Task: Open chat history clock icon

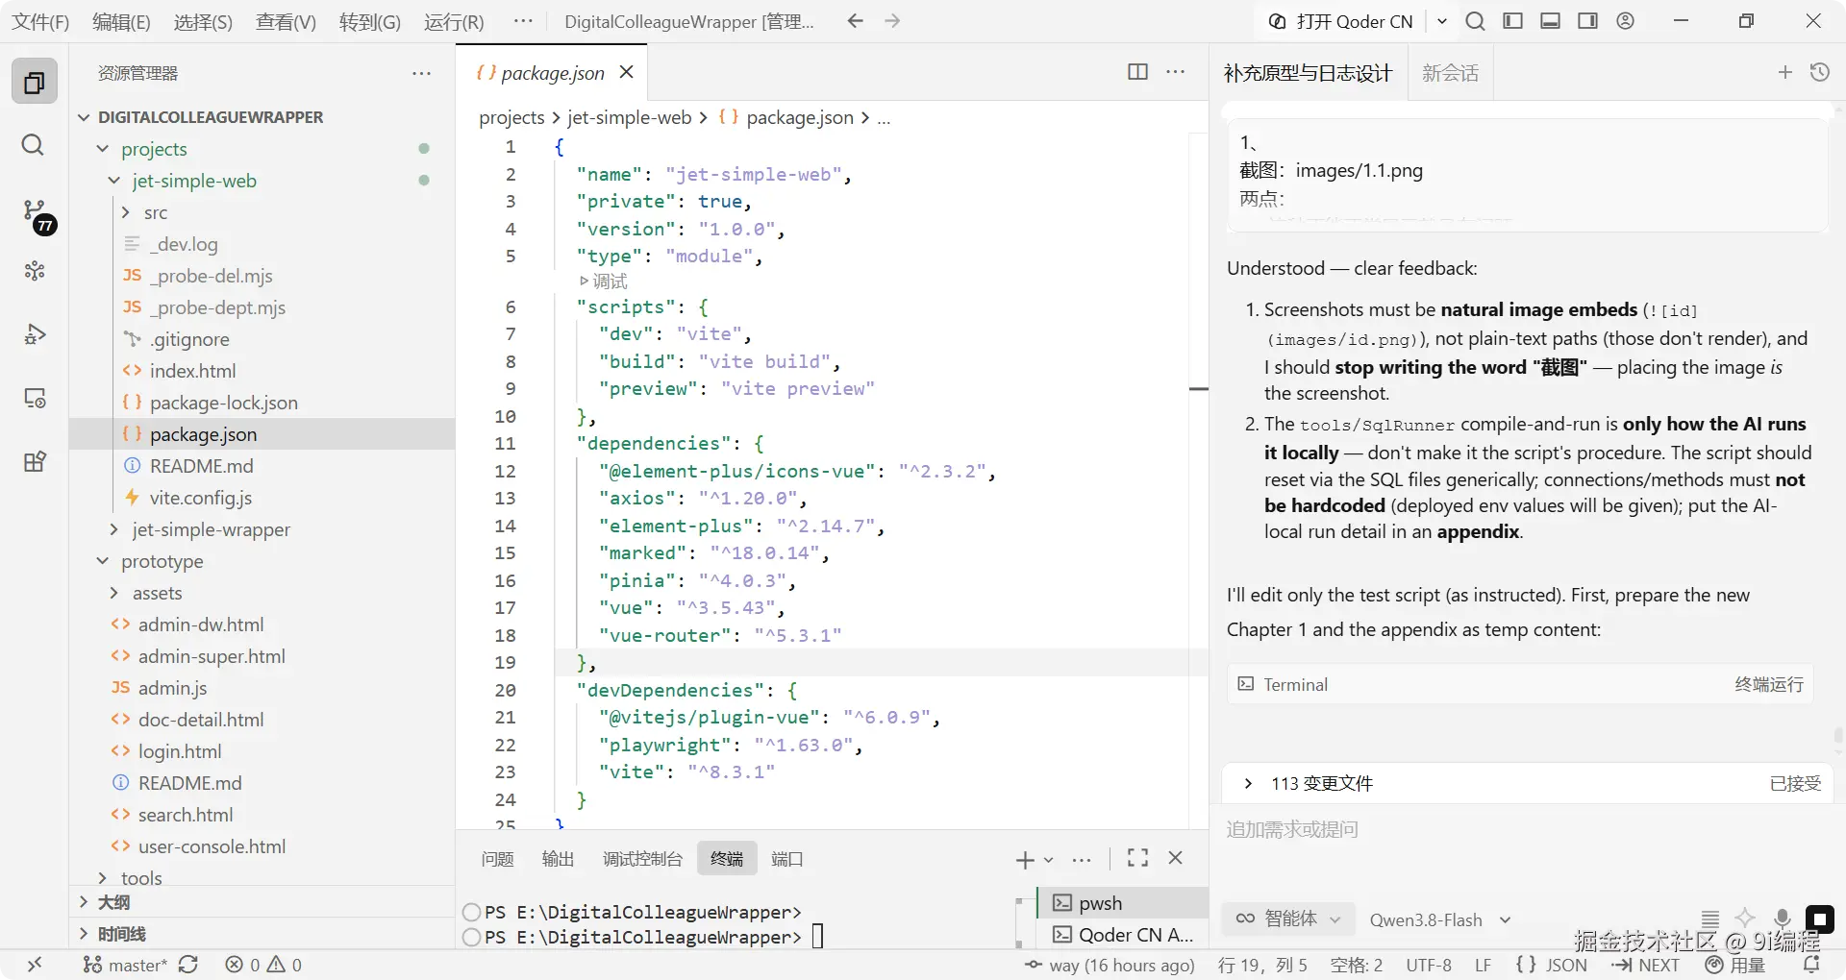Action: [1820, 72]
